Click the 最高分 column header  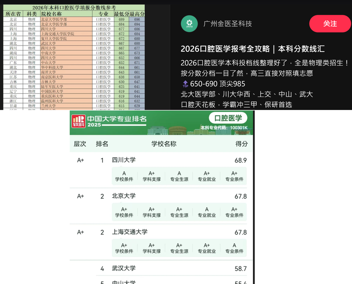pos(137,14)
